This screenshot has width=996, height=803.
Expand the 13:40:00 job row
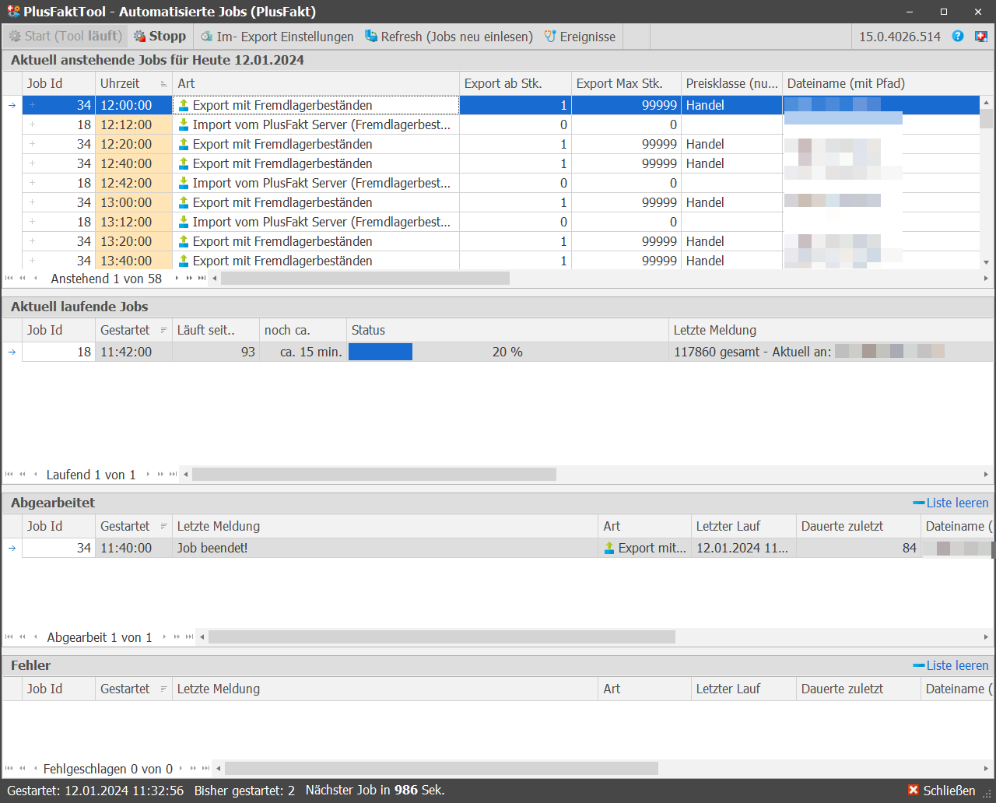point(32,261)
